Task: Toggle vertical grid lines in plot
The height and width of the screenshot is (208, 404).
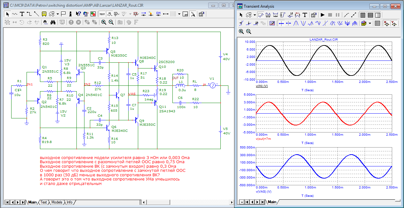Action: pyautogui.click(x=363, y=15)
